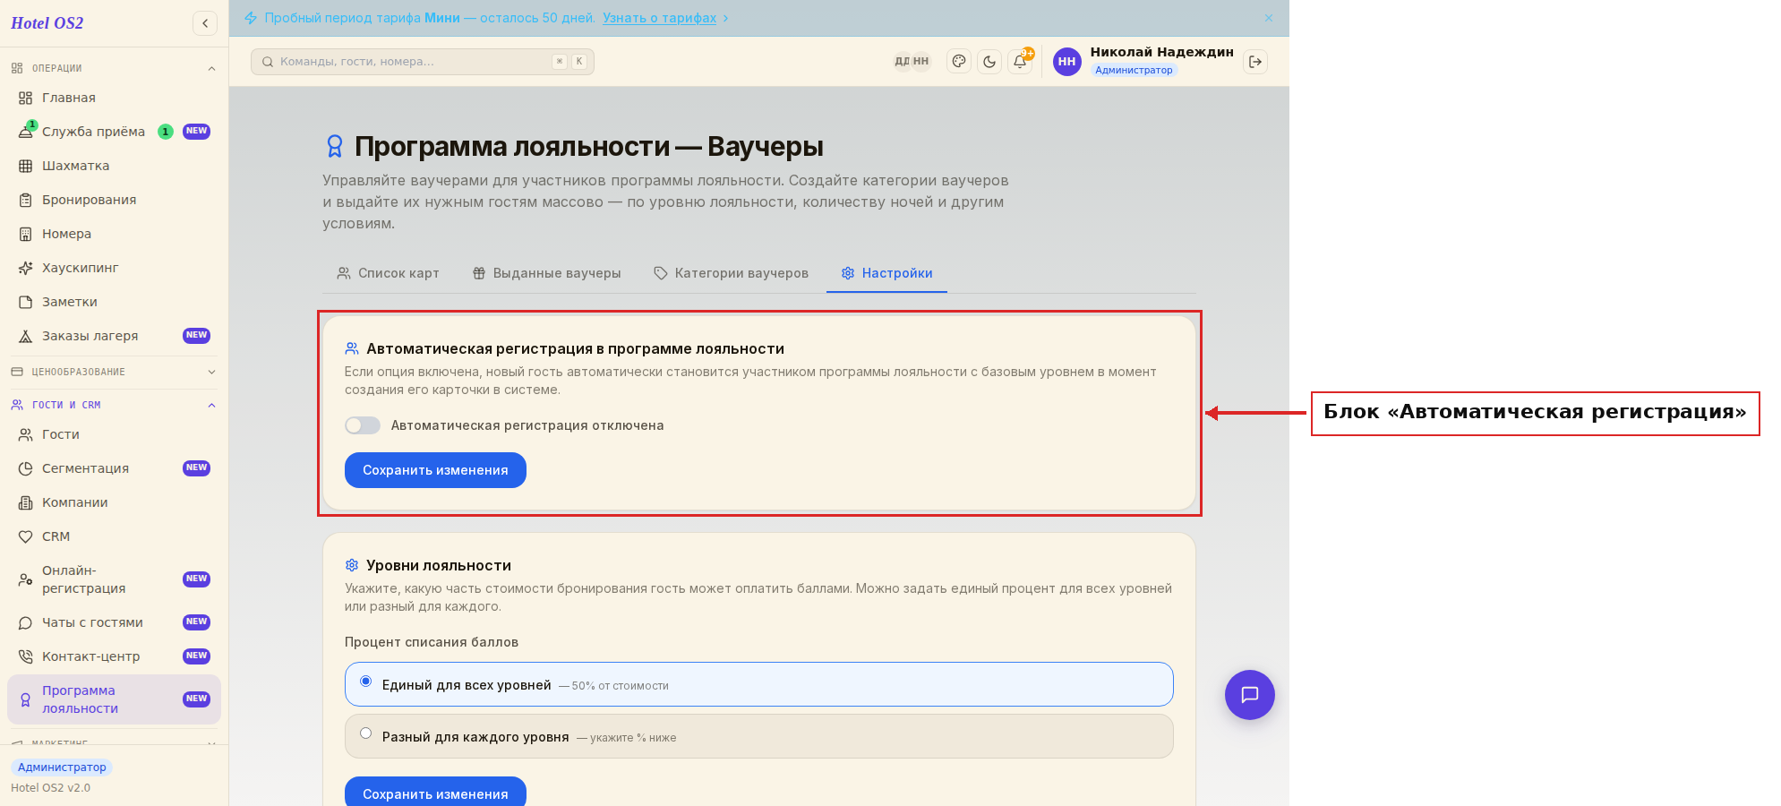Select Разный для каждого уровня radio
Viewport: 1781px width, 806px height.
[x=365, y=733]
